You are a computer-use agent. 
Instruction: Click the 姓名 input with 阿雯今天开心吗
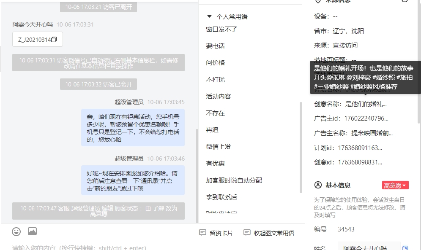pos(369,247)
